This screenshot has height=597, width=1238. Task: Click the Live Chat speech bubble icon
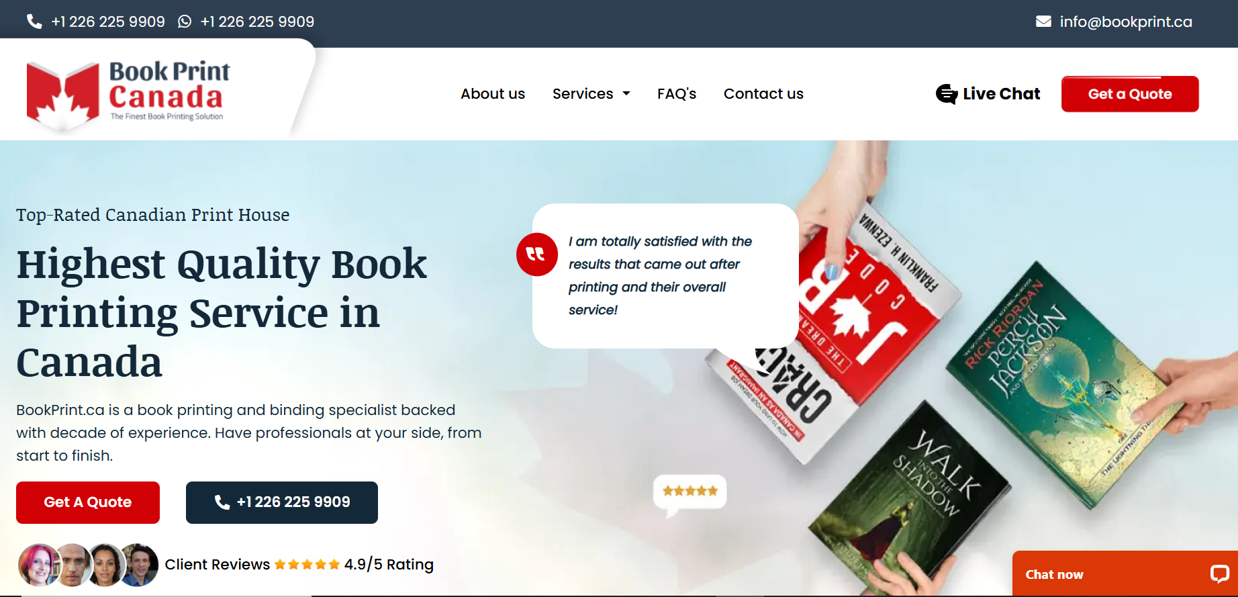click(x=947, y=94)
